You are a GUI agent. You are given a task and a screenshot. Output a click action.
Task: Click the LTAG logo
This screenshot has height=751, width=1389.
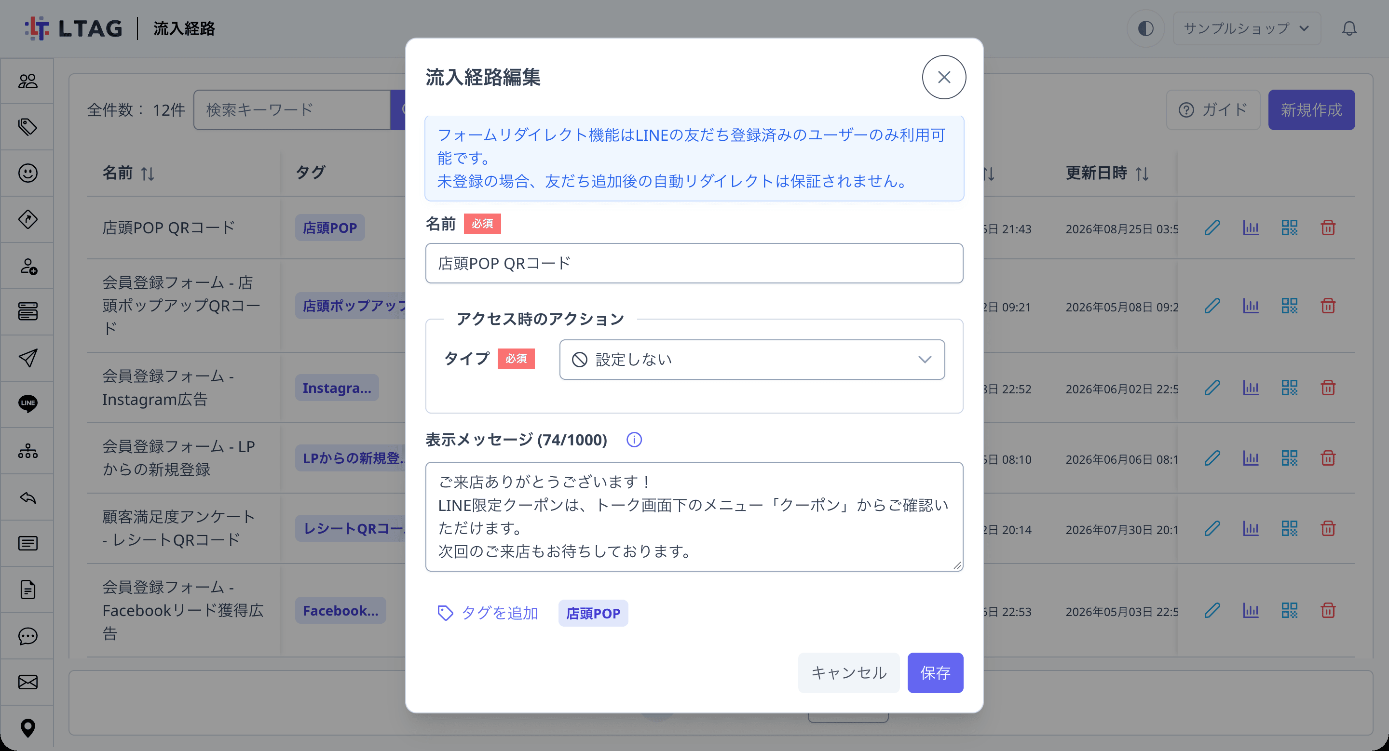pyautogui.click(x=73, y=28)
